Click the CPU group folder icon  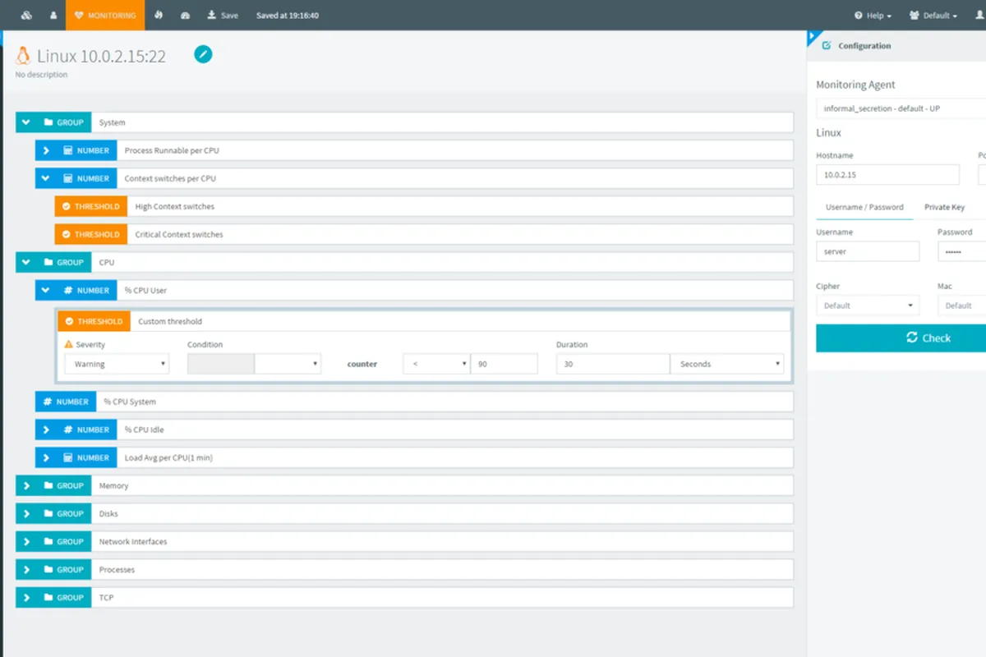(x=48, y=262)
